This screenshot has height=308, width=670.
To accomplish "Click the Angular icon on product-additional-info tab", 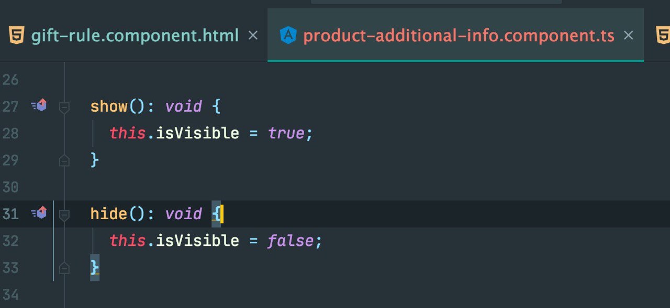I will 288,35.
